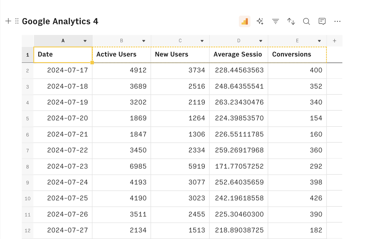
Task: Click the plus icon beside Google Analytics 4 title
Action: tap(8, 21)
